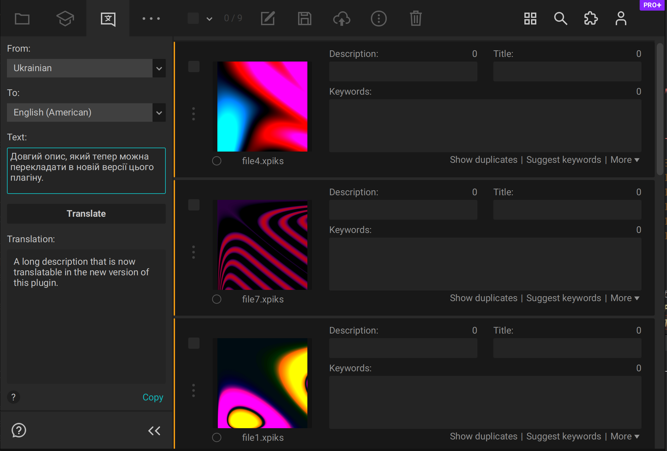Switch to the translator plugin tab
The image size is (667, 451).
[108, 19]
